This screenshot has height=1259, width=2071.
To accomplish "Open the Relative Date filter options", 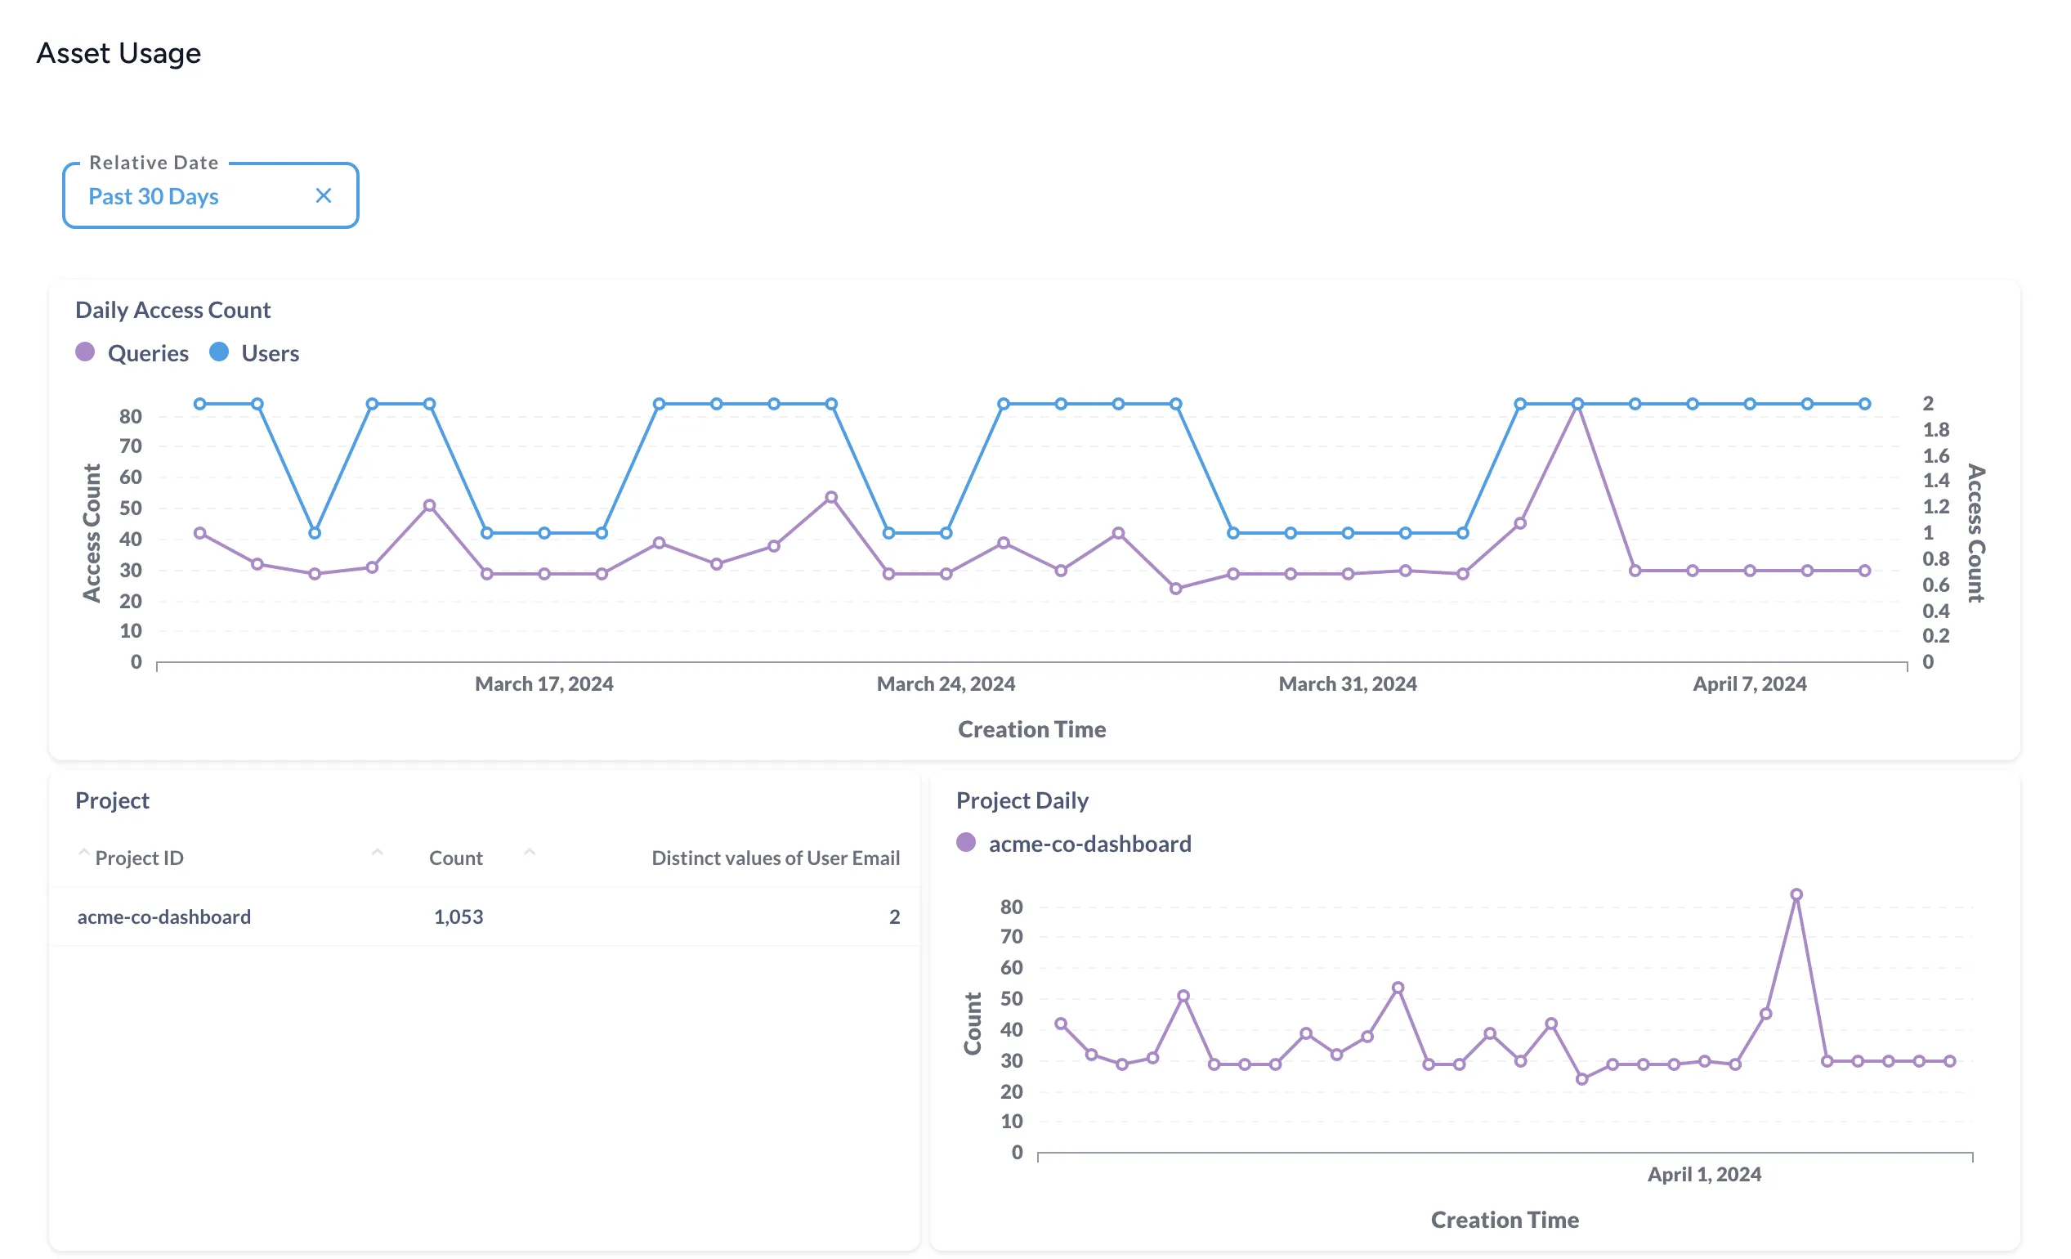I will click(154, 196).
